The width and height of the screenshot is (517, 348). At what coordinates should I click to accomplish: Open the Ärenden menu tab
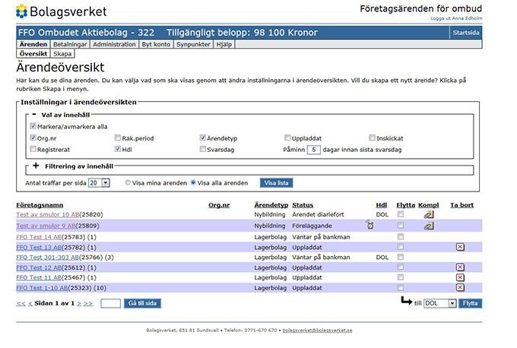pyautogui.click(x=33, y=44)
